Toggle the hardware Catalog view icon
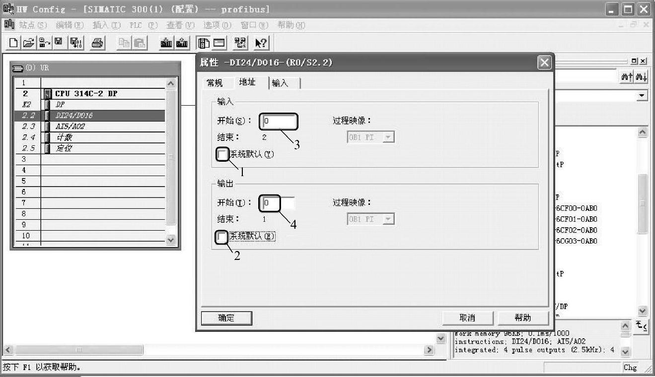The width and height of the screenshot is (655, 377). (204, 44)
